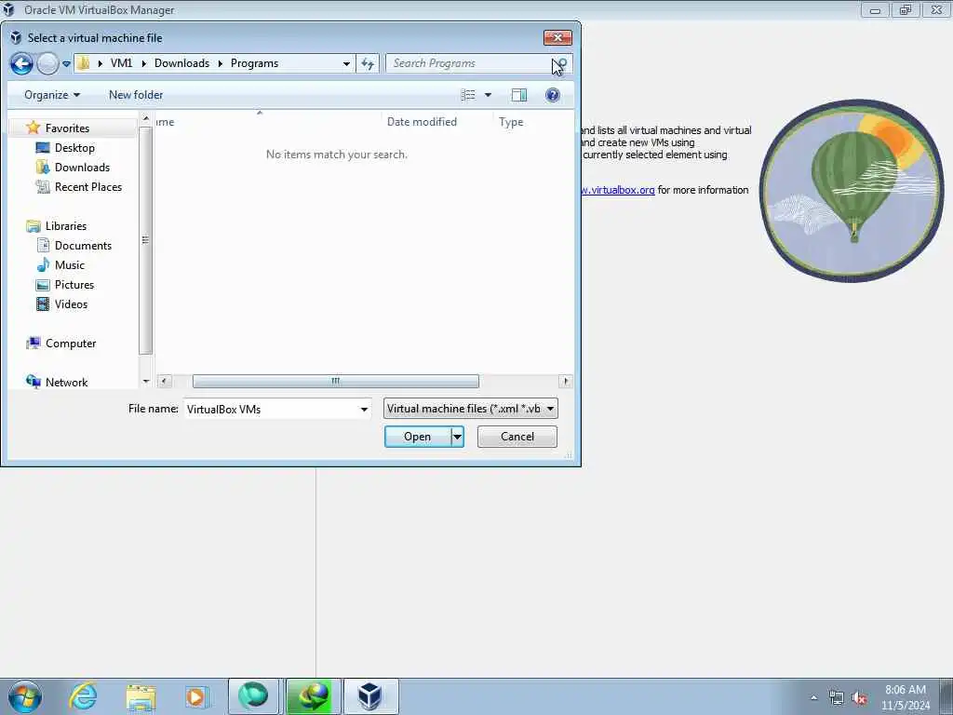
Task: Open help with the blue question icon
Action: coord(553,95)
